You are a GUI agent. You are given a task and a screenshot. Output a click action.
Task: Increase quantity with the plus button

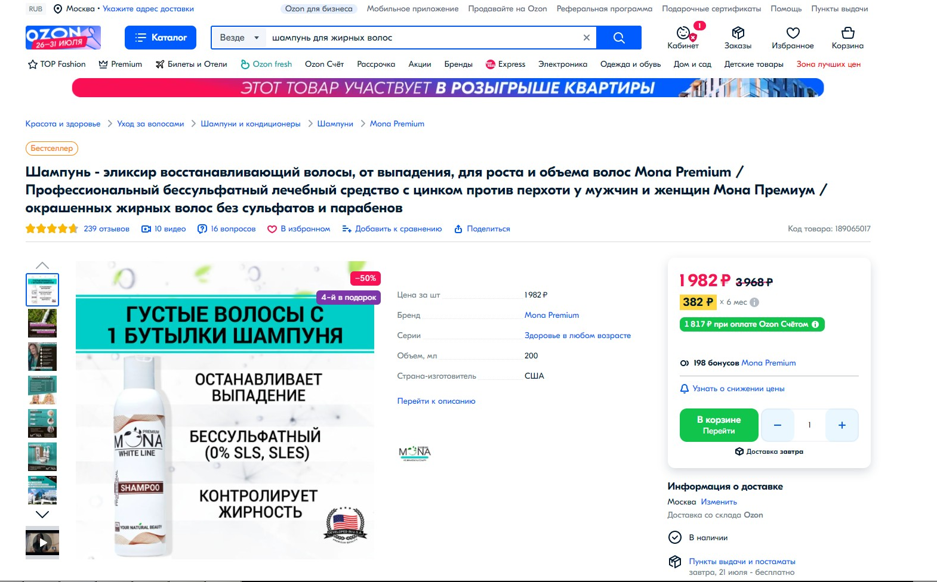[842, 425]
